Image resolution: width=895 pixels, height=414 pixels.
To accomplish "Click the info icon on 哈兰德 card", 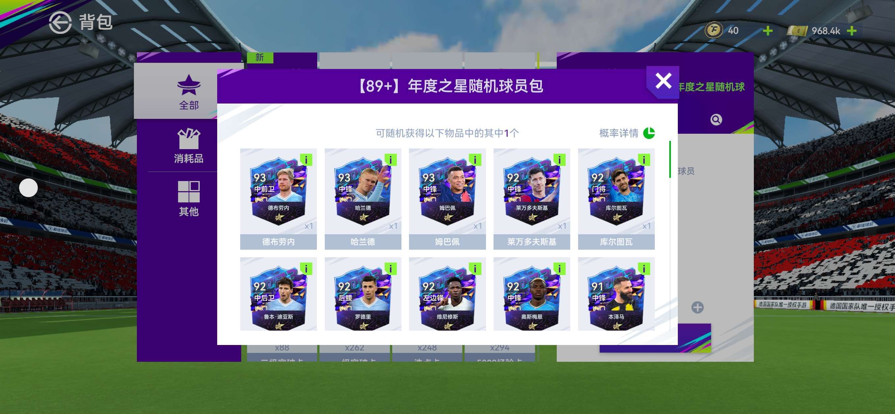I will coord(391,160).
